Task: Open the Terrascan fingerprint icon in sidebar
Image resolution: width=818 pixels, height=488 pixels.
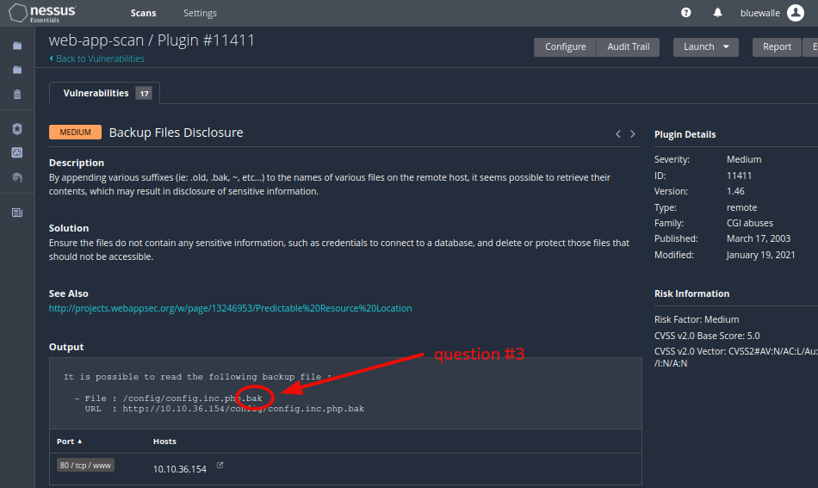Action: click(17, 177)
